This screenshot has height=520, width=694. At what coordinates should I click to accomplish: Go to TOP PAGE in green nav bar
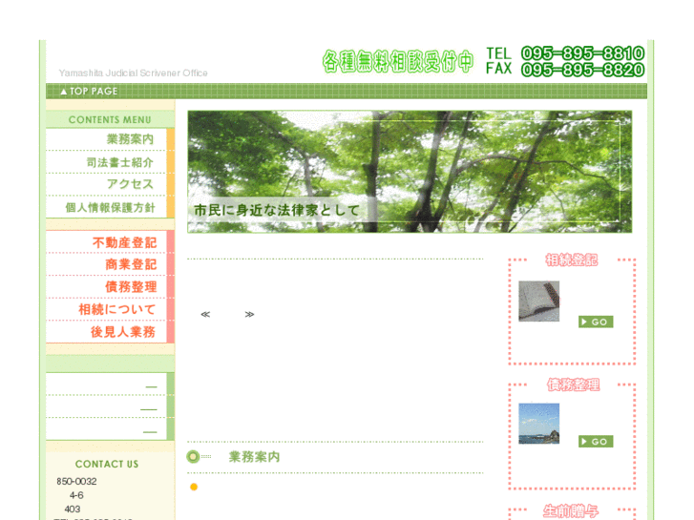[89, 92]
